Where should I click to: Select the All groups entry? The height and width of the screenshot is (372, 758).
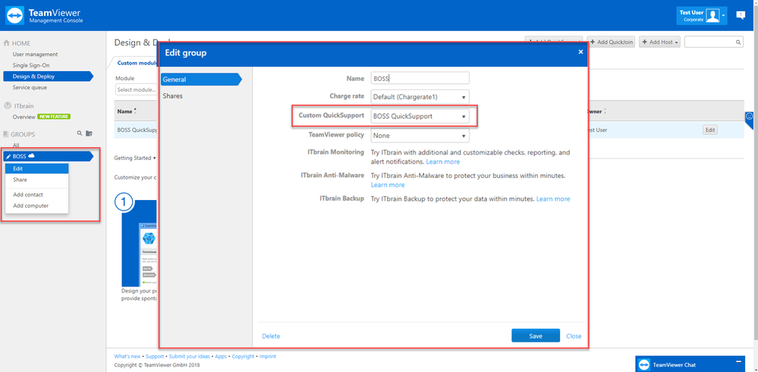16,145
